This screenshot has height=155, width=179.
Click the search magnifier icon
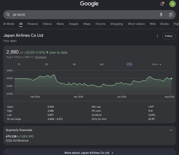pyautogui.click(x=8, y=15)
